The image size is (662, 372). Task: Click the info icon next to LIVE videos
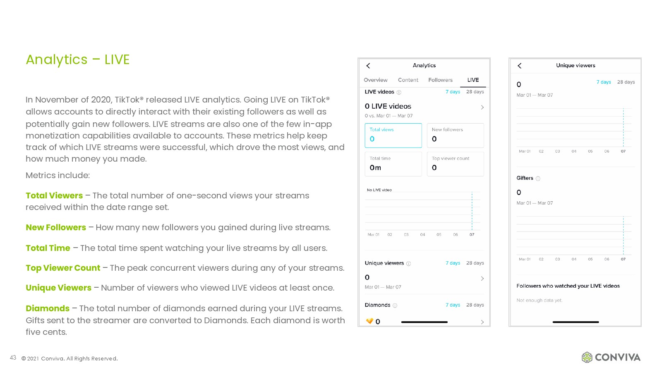399,92
